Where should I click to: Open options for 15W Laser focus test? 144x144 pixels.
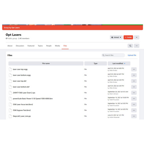(134, 104)
